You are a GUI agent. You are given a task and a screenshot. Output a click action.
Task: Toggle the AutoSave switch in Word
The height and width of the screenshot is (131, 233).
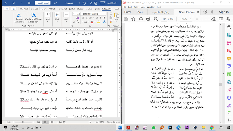(x=103, y=3)
